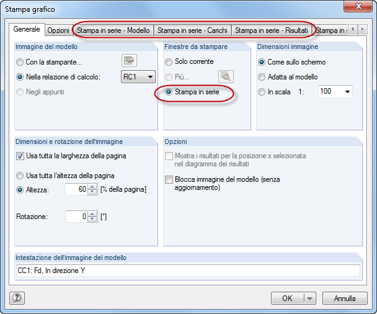Screen dimensions: 377x314
Task: Switch to the Generale tab
Action: pyautogui.click(x=27, y=29)
